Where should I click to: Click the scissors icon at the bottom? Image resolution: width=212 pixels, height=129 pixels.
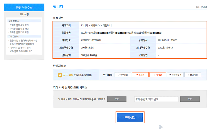coord(161,127)
